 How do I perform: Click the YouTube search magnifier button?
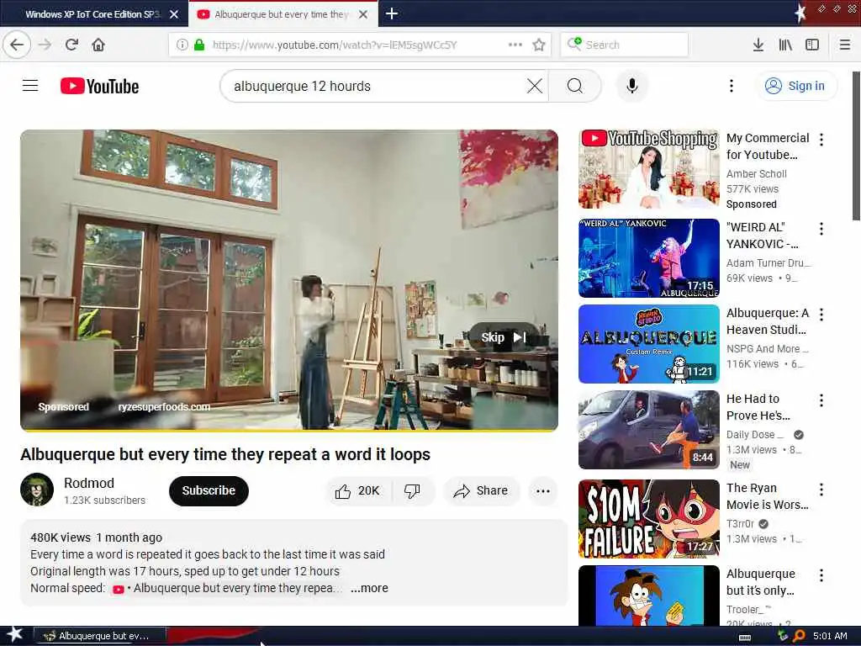[575, 86]
